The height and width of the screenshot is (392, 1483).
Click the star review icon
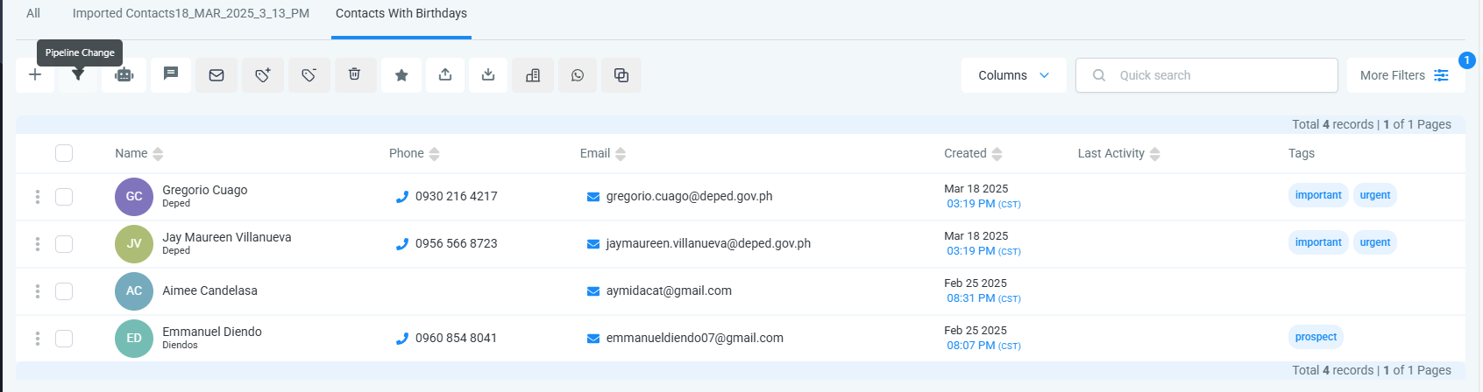[x=401, y=75]
